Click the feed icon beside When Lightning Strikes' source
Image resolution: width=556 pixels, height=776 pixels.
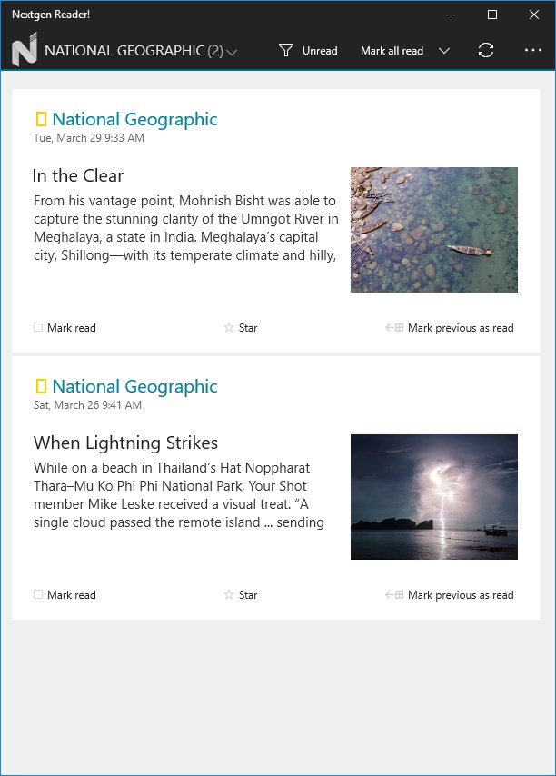click(x=40, y=385)
